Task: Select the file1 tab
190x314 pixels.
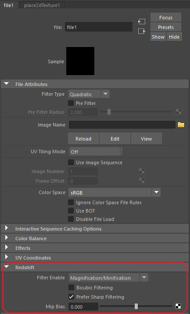Action: [9, 5]
